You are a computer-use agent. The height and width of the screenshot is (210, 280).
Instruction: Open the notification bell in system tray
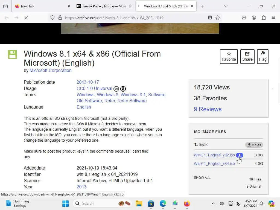[x=261, y=203]
